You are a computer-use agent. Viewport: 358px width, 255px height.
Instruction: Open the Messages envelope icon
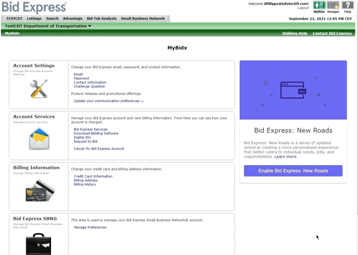coord(333,5)
